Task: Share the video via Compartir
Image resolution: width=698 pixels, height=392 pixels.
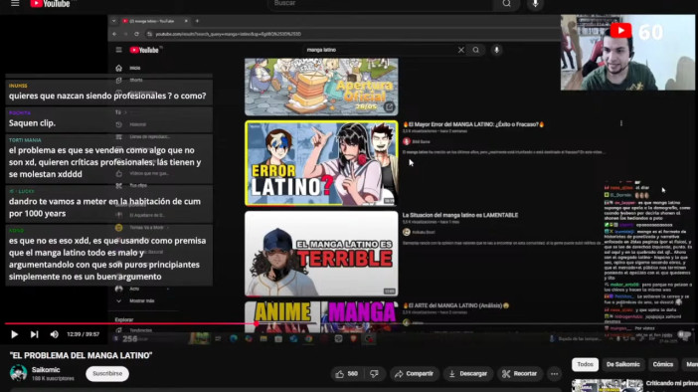Action: [x=414, y=374]
